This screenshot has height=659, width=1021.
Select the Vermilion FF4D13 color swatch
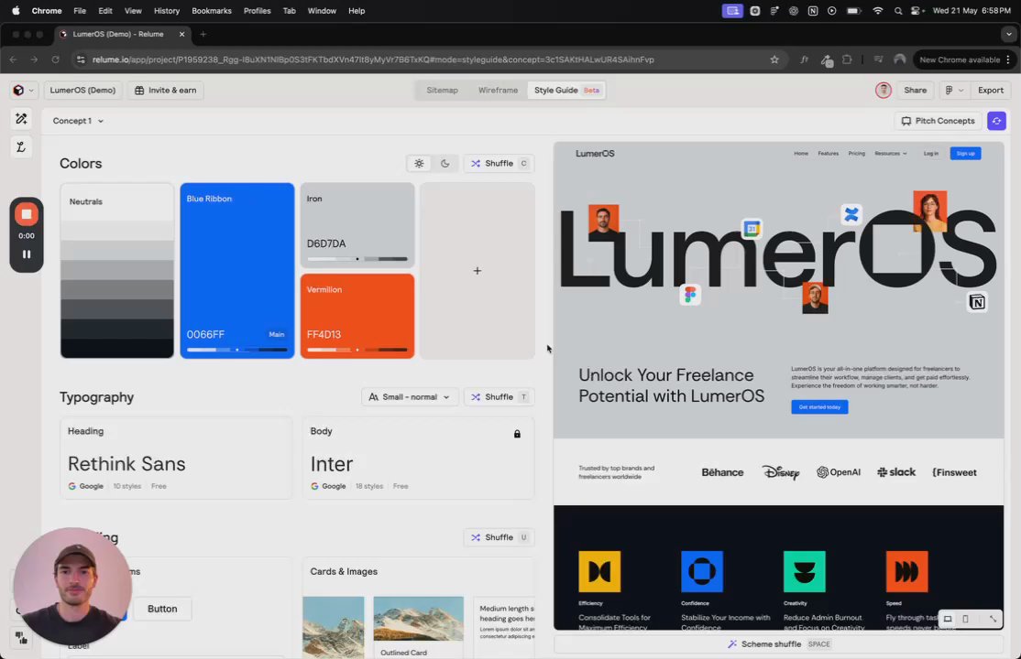pos(357,316)
